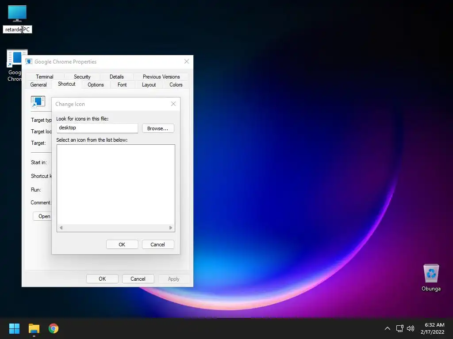Open File Explorer from the taskbar
Screen dimensions: 453x339
(x=34, y=328)
